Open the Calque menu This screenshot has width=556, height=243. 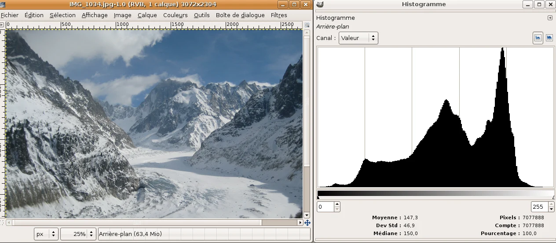(147, 15)
